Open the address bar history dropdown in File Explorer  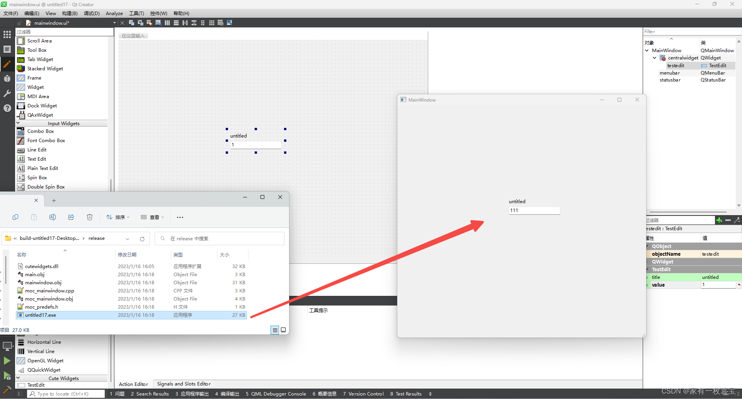click(x=128, y=239)
